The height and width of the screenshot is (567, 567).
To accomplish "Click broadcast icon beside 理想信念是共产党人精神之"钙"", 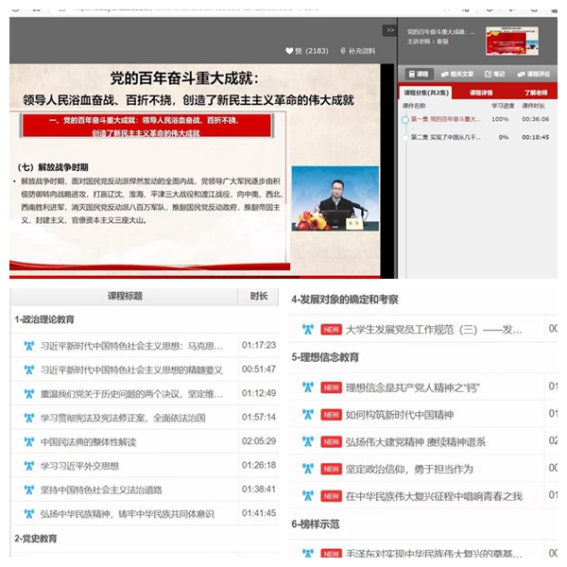I will point(307,387).
